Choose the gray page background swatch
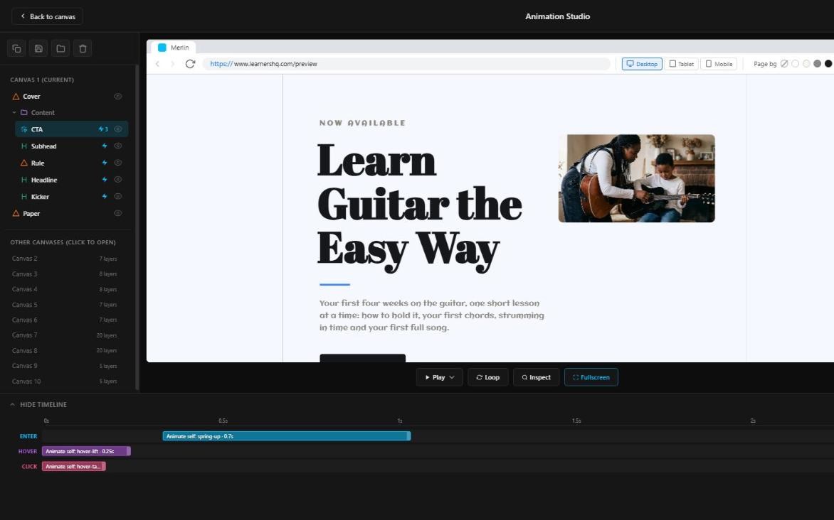 pos(817,64)
